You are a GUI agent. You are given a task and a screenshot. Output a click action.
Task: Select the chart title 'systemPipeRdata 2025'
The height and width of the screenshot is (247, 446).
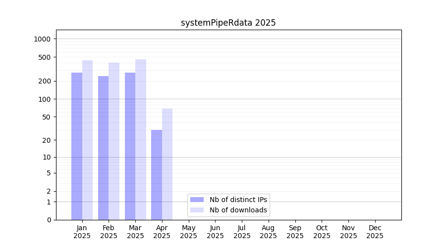tap(228, 23)
